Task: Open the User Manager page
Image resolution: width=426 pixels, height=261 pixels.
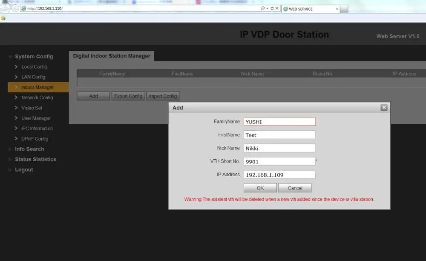Action: (x=36, y=118)
